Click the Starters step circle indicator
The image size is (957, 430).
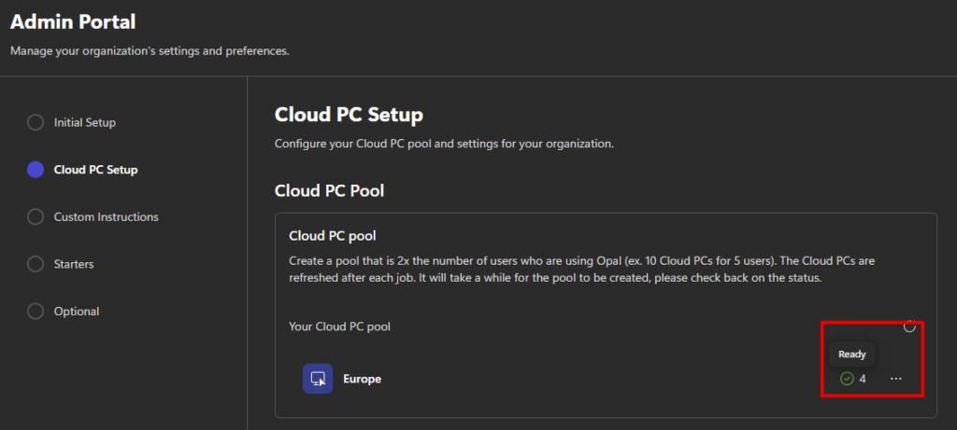36,264
